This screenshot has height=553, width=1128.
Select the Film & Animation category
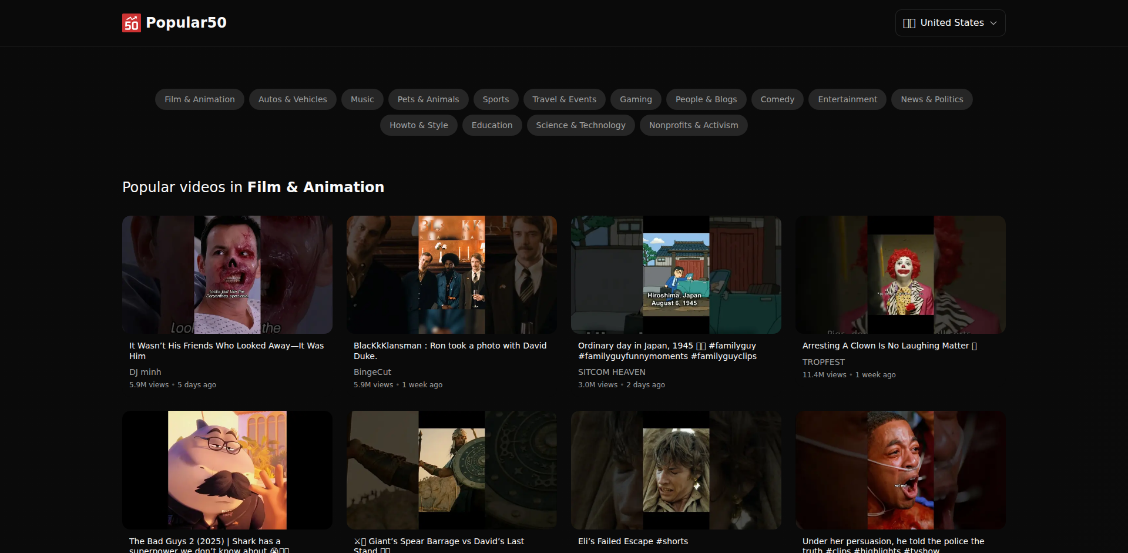click(200, 99)
